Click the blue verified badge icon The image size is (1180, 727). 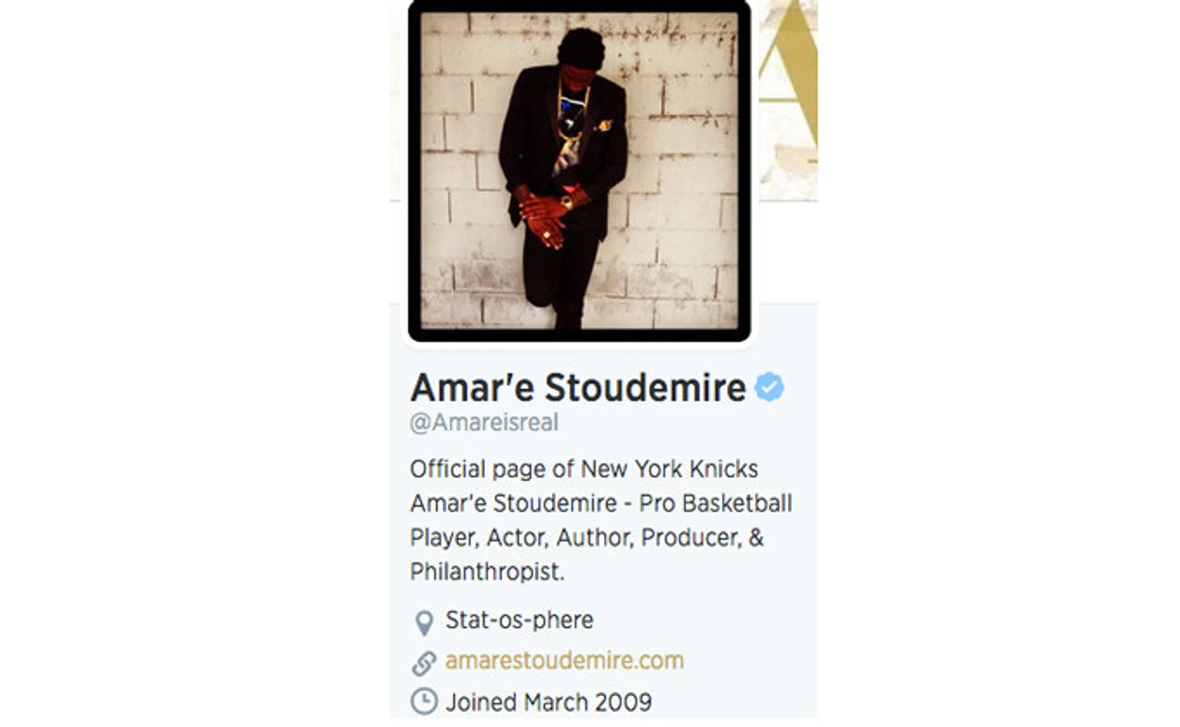(x=769, y=388)
